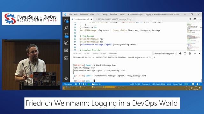Open the Manage gear in activity bar
The image size is (204, 114).
[x=66, y=79]
